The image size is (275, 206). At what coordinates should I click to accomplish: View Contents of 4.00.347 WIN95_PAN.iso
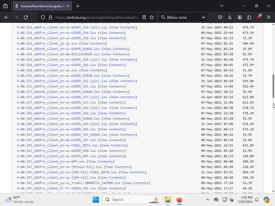[x=112, y=151]
